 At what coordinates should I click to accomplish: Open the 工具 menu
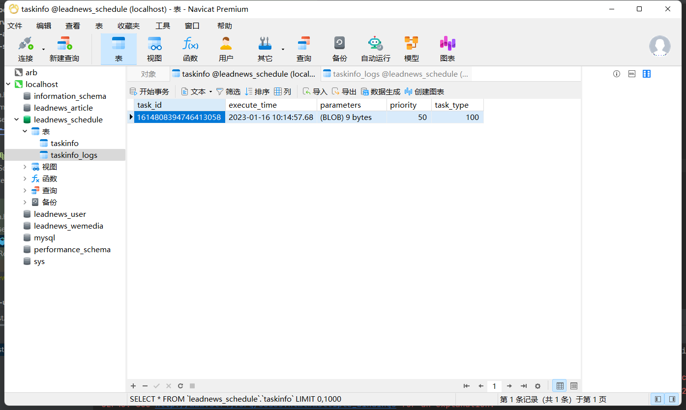(163, 26)
